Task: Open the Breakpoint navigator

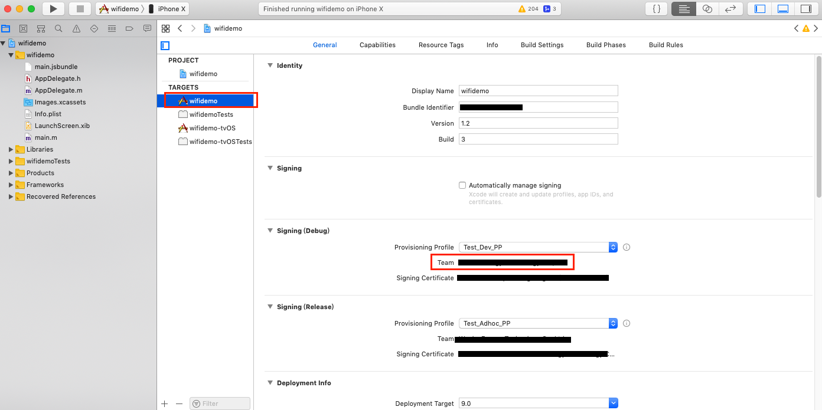Action: pyautogui.click(x=129, y=28)
